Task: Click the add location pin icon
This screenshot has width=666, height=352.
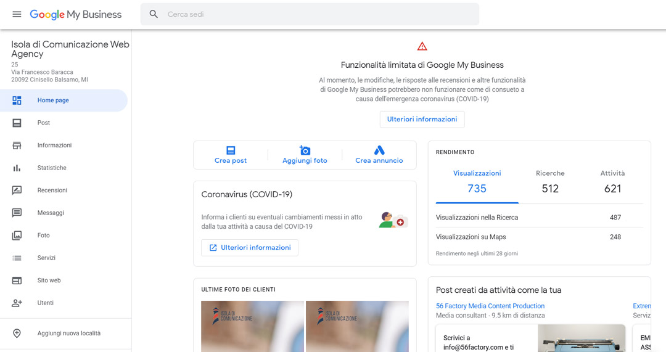Action: point(17,334)
